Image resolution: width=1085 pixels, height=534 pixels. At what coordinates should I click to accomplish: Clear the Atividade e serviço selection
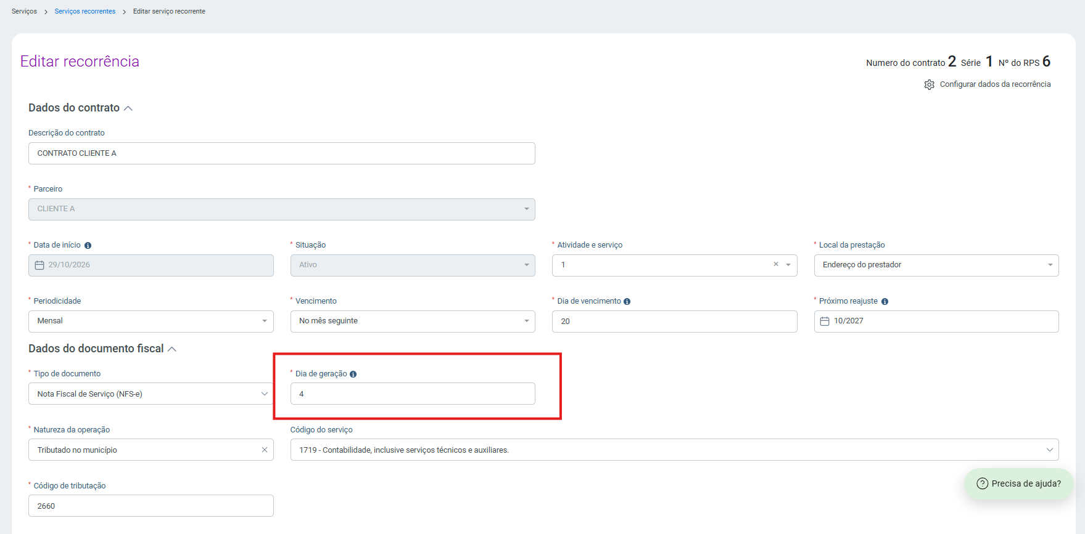click(x=776, y=264)
